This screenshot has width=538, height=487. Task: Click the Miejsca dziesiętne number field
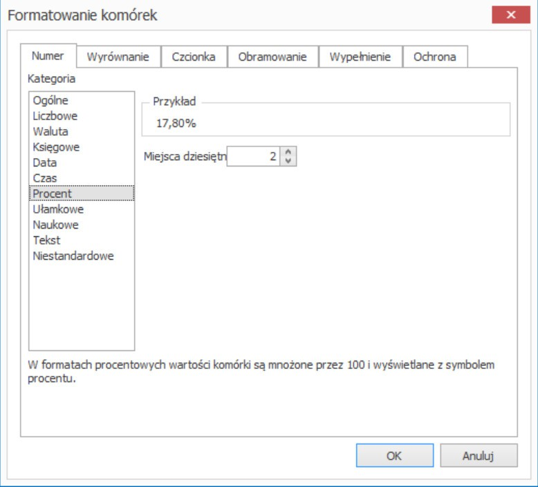click(253, 157)
